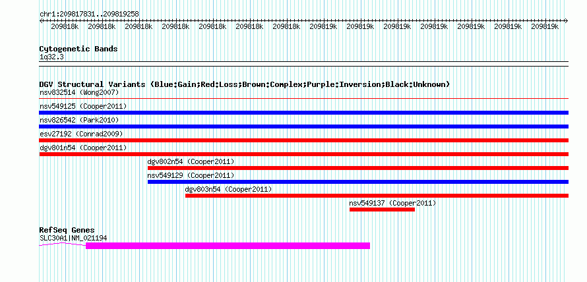Click the nsv549137 (Cooper2011) label
Image resolution: width=587 pixels, height=282 pixels.
(392, 203)
